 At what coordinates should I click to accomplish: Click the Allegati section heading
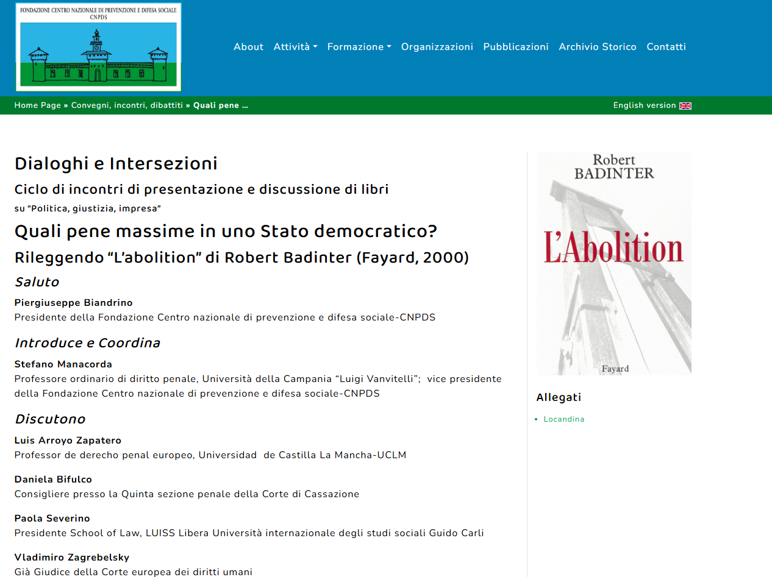pyautogui.click(x=559, y=397)
